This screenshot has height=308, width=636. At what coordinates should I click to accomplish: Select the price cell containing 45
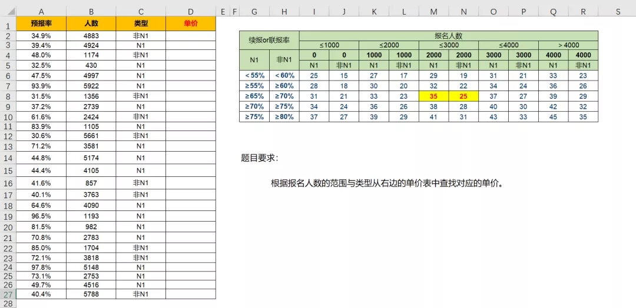tap(553, 116)
